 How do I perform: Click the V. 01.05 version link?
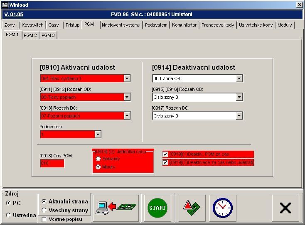[x=14, y=14]
